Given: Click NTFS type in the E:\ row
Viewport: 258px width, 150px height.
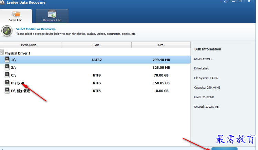Looking at the screenshot, I should click(x=97, y=91).
